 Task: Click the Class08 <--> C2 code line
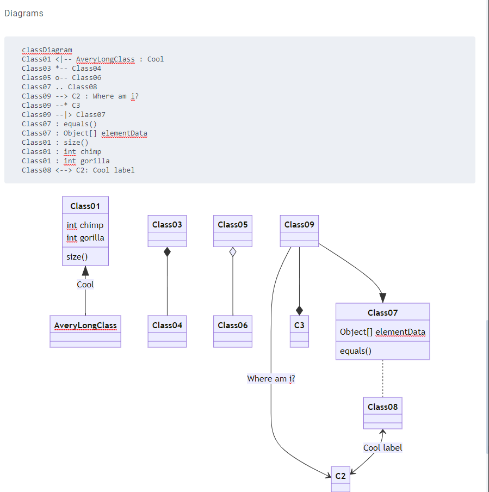click(78, 170)
